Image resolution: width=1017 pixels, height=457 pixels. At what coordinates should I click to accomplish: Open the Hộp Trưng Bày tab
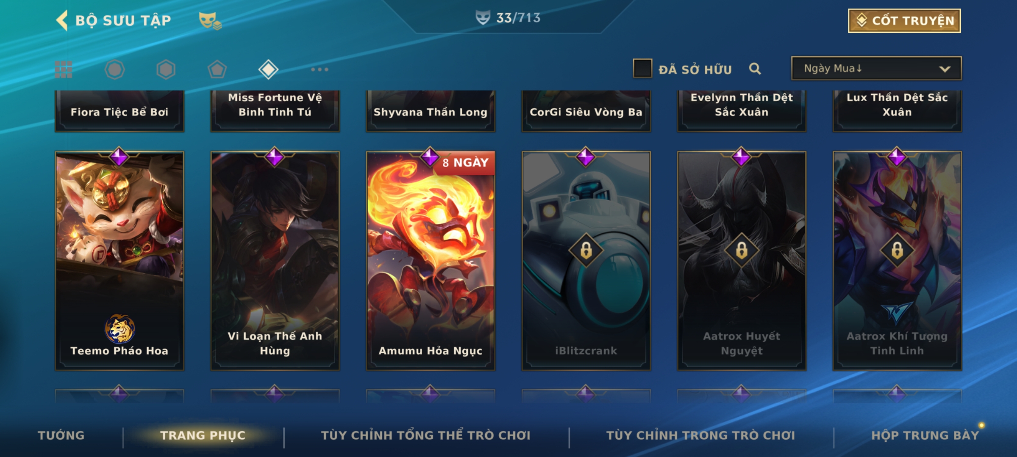pos(925,435)
